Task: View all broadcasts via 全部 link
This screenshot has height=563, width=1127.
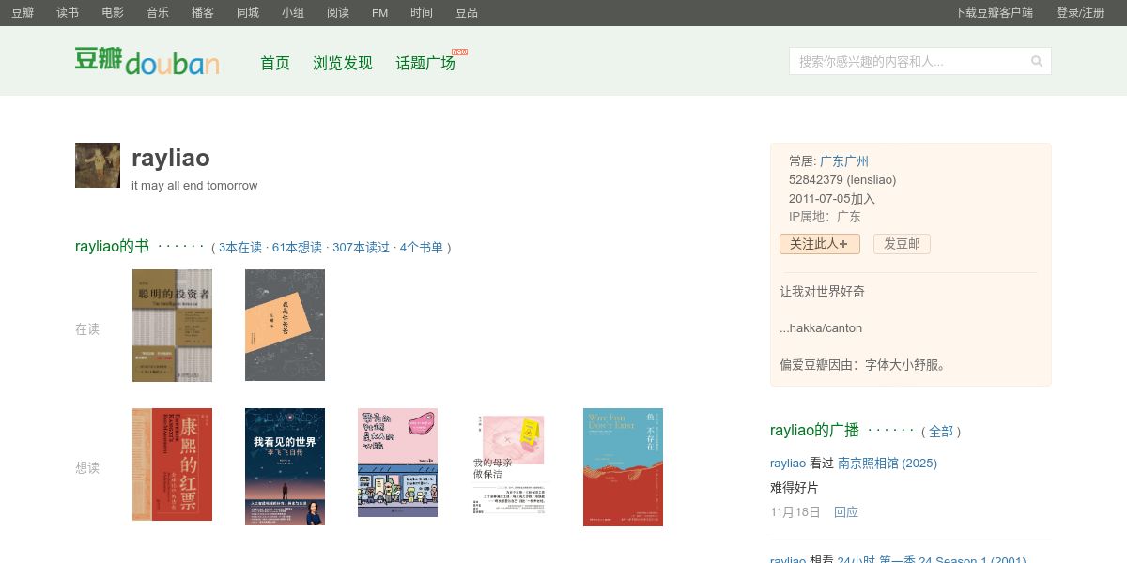Action: [x=941, y=432]
